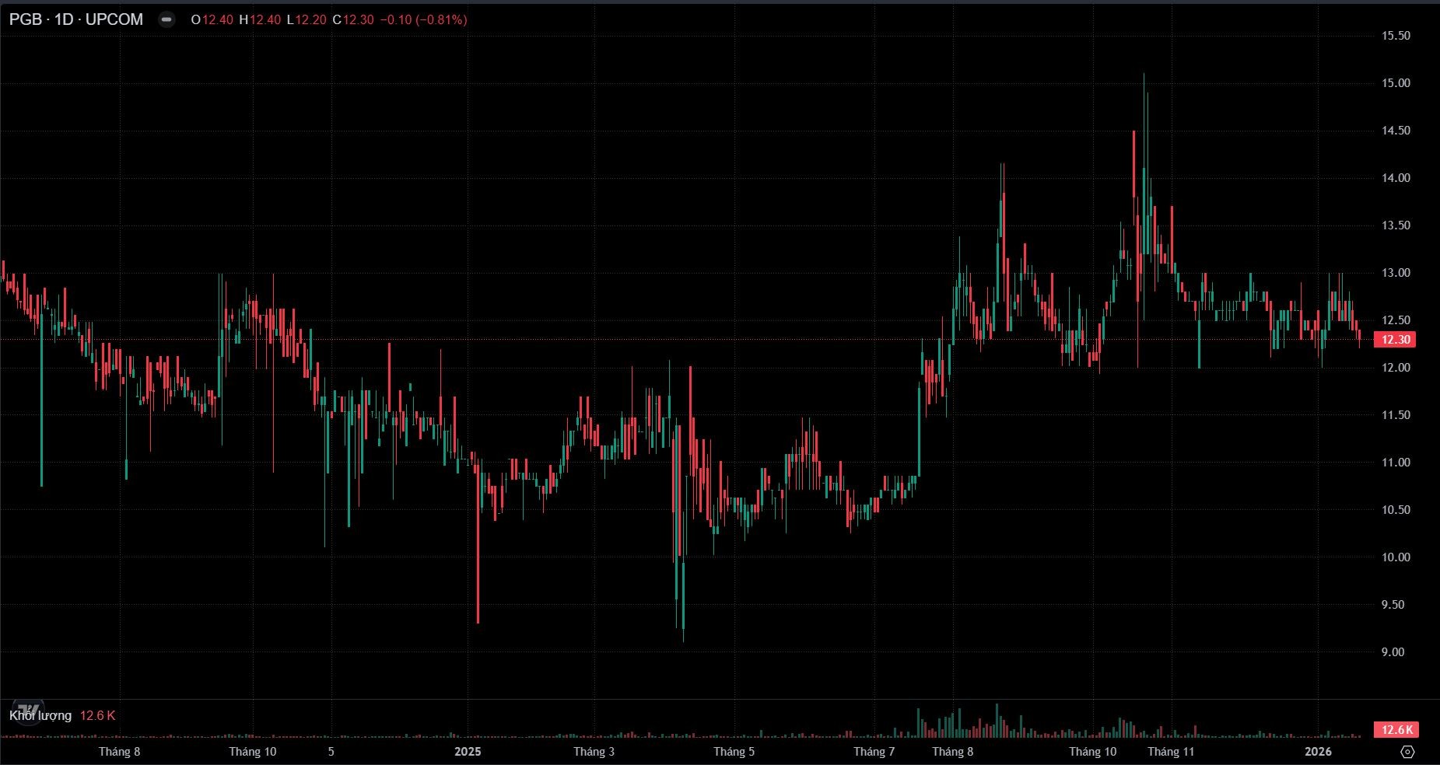Click the closing price C12.30 value
Screen dimensions: 1440x765
(x=353, y=19)
